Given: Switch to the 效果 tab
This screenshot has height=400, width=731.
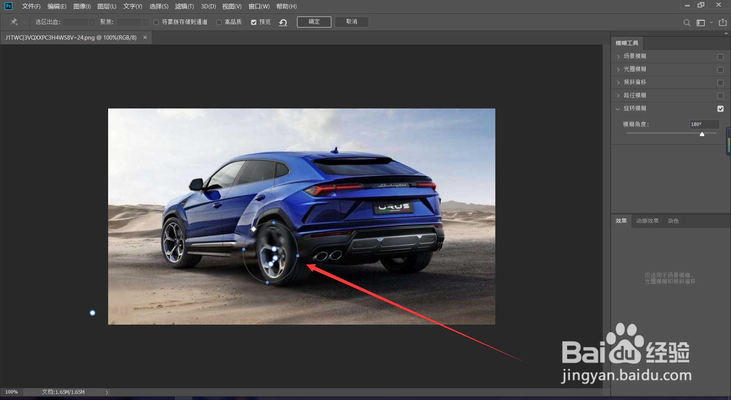Looking at the screenshot, I should click(x=621, y=221).
